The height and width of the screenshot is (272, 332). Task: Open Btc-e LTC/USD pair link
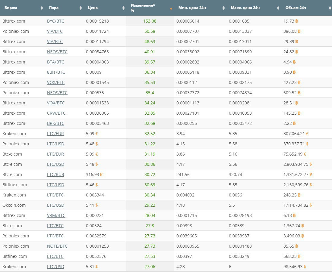click(55, 164)
